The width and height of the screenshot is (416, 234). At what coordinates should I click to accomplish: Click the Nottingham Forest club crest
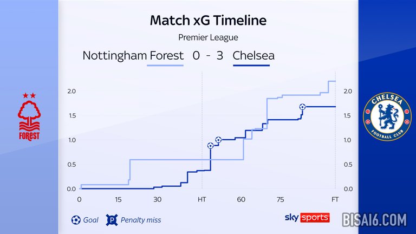[x=29, y=117]
